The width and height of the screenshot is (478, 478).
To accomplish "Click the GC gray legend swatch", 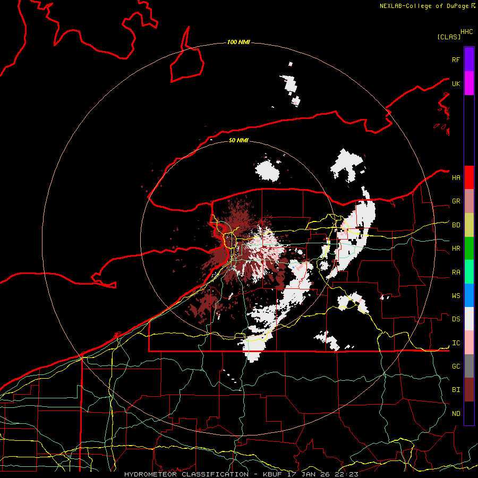I will 469,366.
